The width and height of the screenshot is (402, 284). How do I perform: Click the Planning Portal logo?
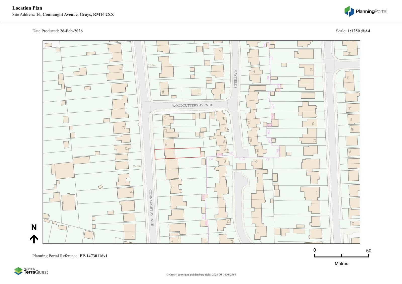pyautogui.click(x=365, y=11)
